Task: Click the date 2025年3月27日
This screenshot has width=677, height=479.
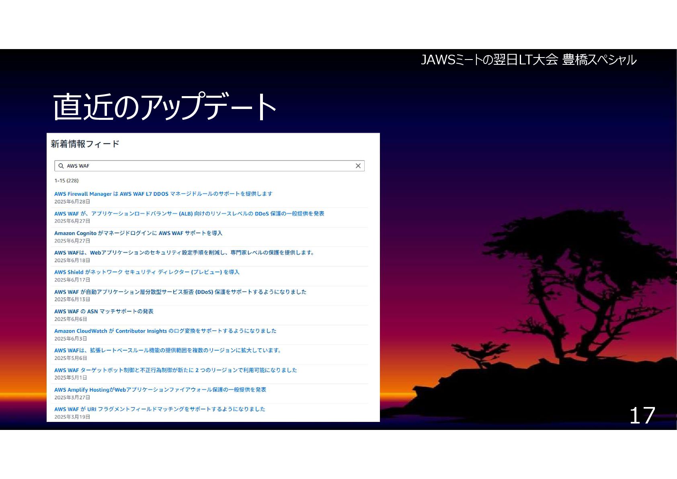Action: point(72,397)
